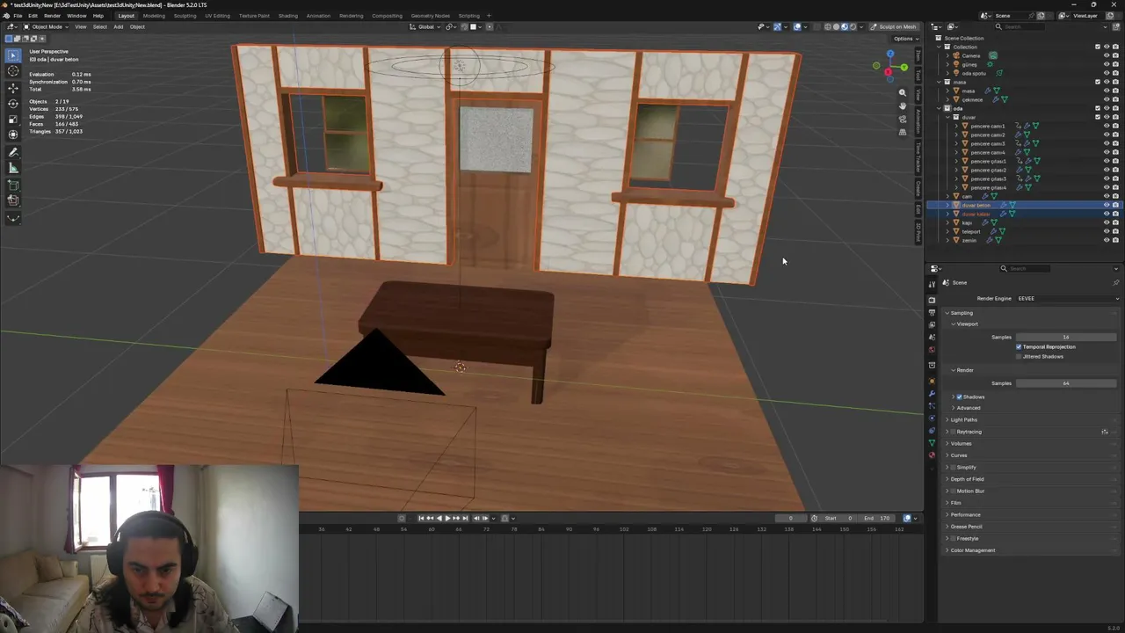Open the viewport View menu
This screenshot has height=633, width=1125.
click(x=80, y=26)
